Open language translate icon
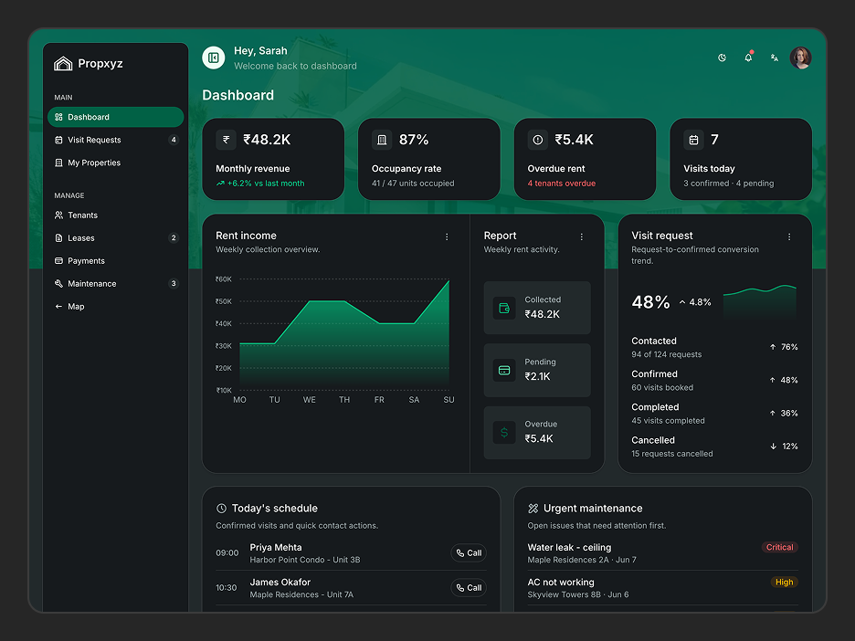The image size is (855, 641). click(x=775, y=58)
